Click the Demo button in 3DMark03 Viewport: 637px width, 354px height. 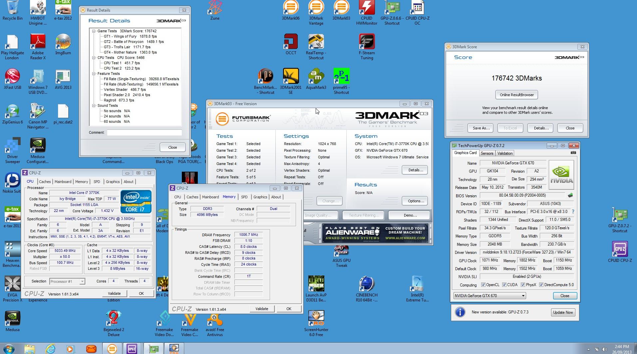point(410,215)
